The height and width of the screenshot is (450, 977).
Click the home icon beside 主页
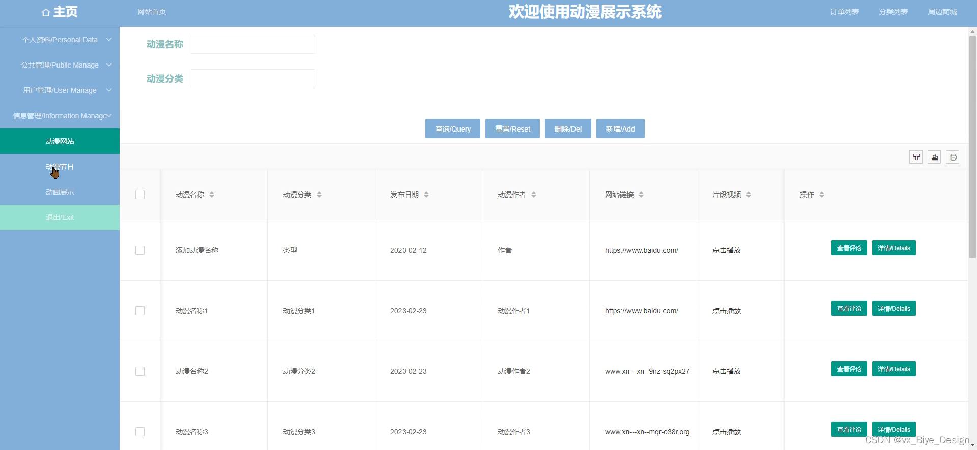coord(46,12)
